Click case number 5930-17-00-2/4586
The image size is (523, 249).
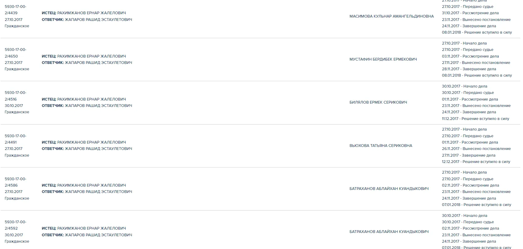click(x=16, y=182)
